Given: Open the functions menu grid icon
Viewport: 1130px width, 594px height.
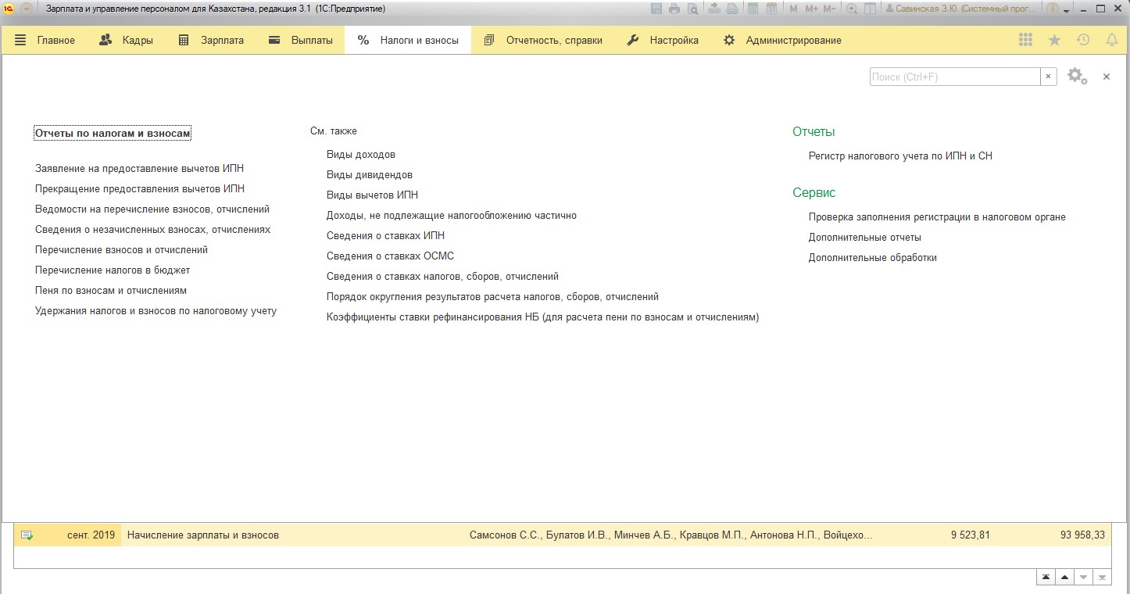Looking at the screenshot, I should [1026, 40].
